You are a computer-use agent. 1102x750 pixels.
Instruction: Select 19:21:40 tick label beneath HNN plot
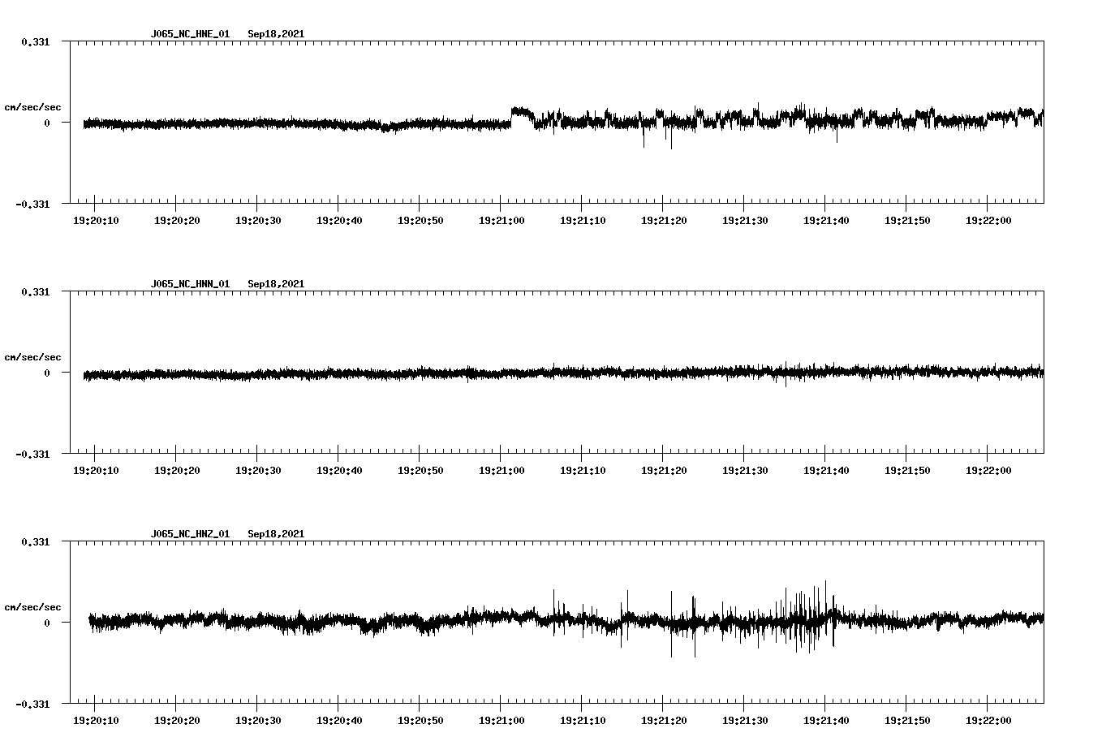click(825, 471)
